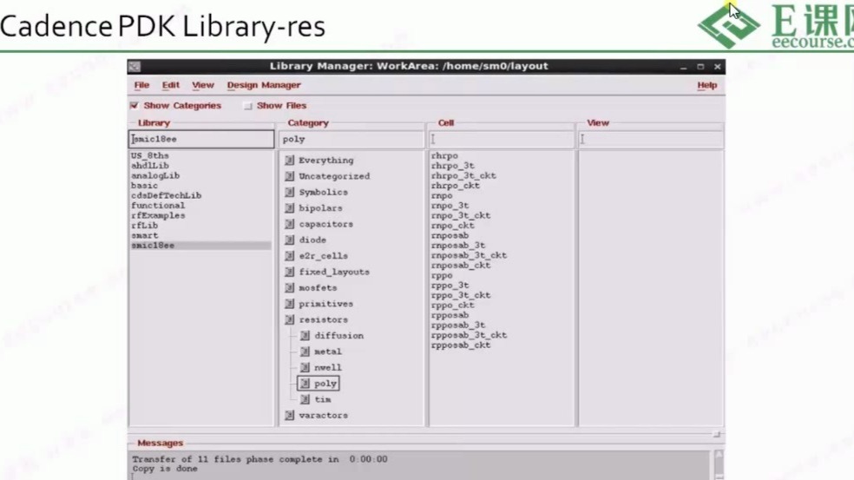
Task: Click the Category name input field
Action: 351,139
